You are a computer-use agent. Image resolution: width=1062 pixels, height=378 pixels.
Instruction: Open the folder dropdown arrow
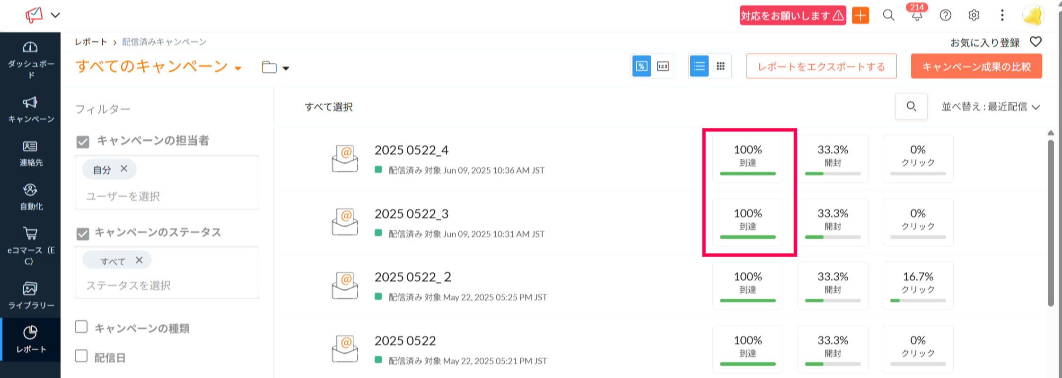pyautogui.click(x=286, y=68)
